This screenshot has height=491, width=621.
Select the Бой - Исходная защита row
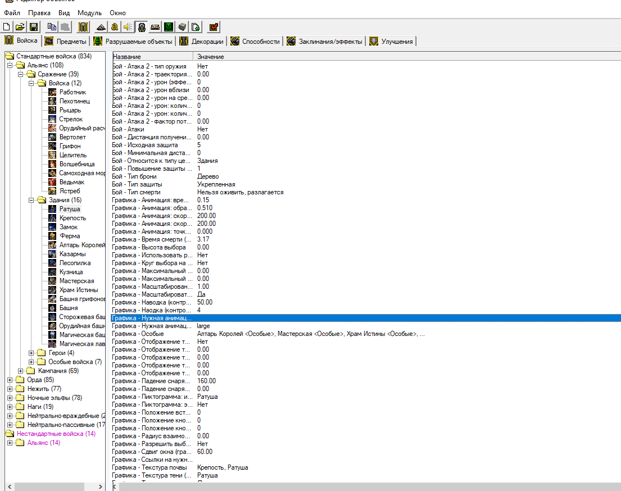366,145
